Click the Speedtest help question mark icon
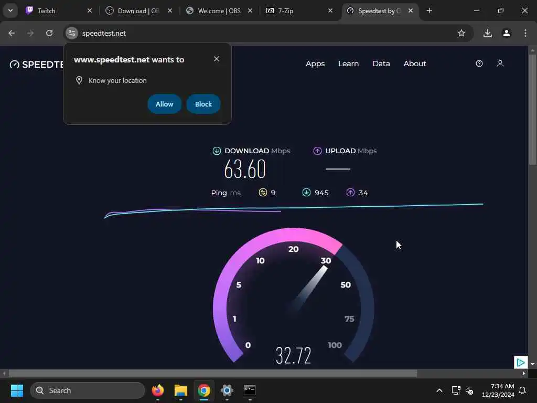The height and width of the screenshot is (403, 537). click(479, 63)
